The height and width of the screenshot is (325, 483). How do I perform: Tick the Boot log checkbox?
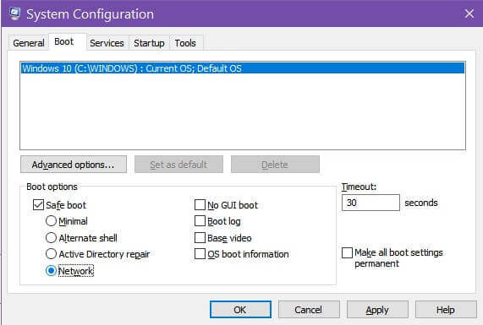click(200, 221)
